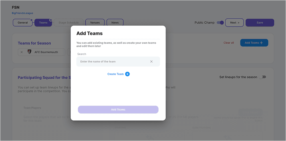Confirm with the dialog's Add Teams button
The height and width of the screenshot is (141, 286).
click(x=118, y=110)
